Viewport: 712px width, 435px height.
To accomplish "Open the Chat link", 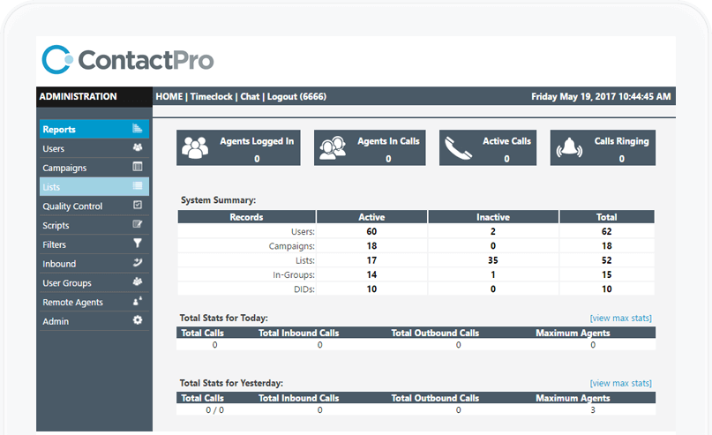I will tap(250, 96).
